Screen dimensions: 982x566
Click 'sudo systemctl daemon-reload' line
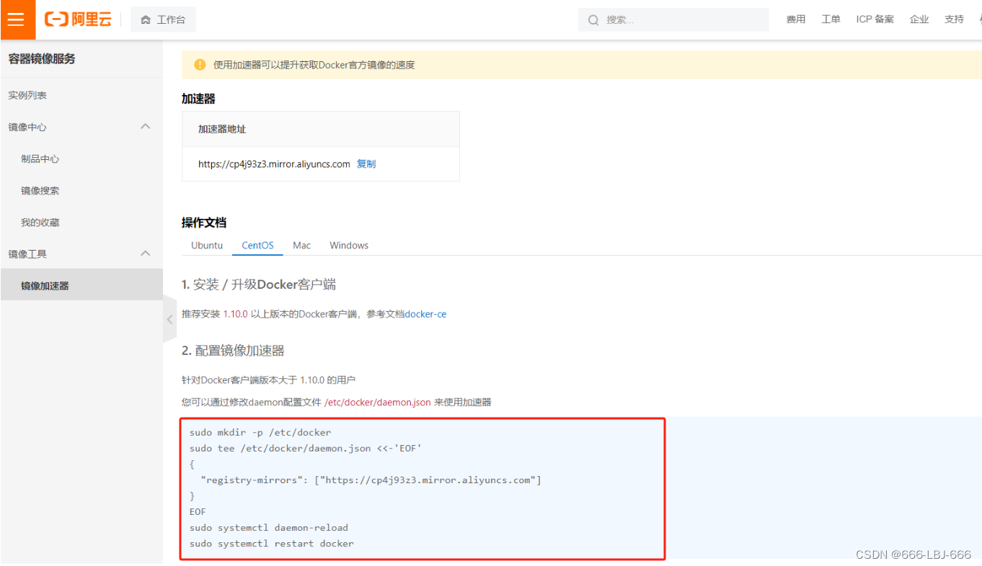point(269,528)
